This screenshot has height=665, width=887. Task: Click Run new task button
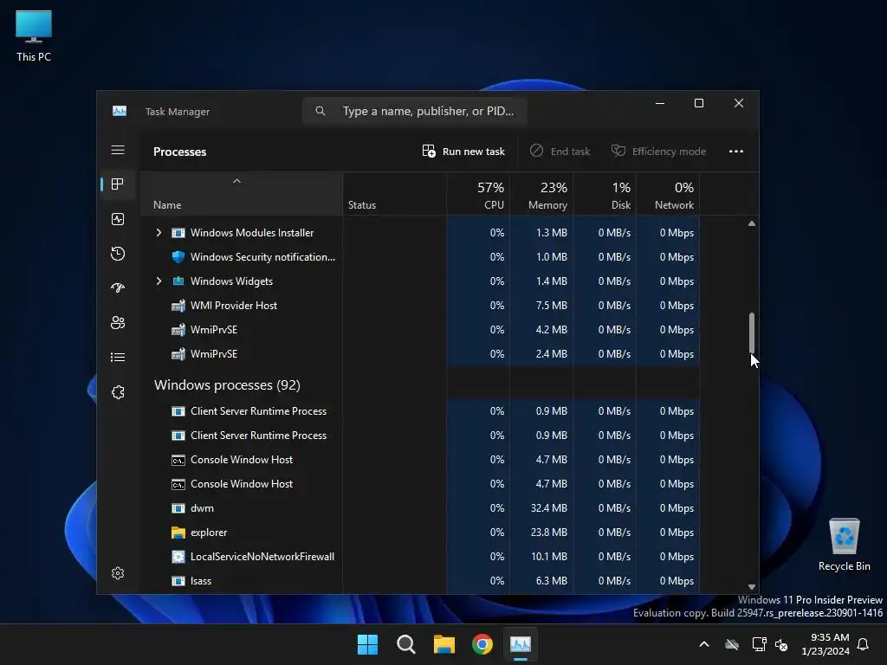(x=463, y=151)
